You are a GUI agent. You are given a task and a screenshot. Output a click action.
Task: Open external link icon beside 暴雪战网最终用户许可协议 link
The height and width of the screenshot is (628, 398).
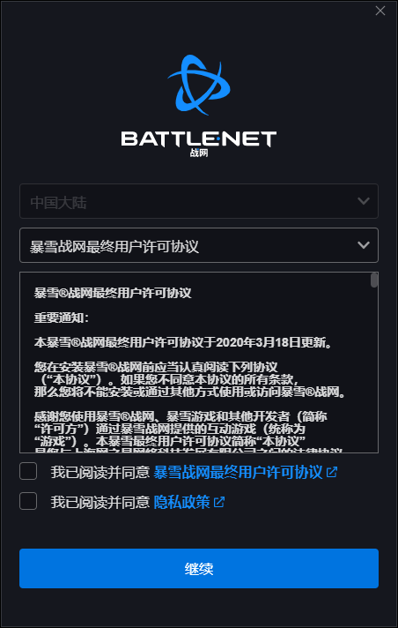click(x=332, y=472)
